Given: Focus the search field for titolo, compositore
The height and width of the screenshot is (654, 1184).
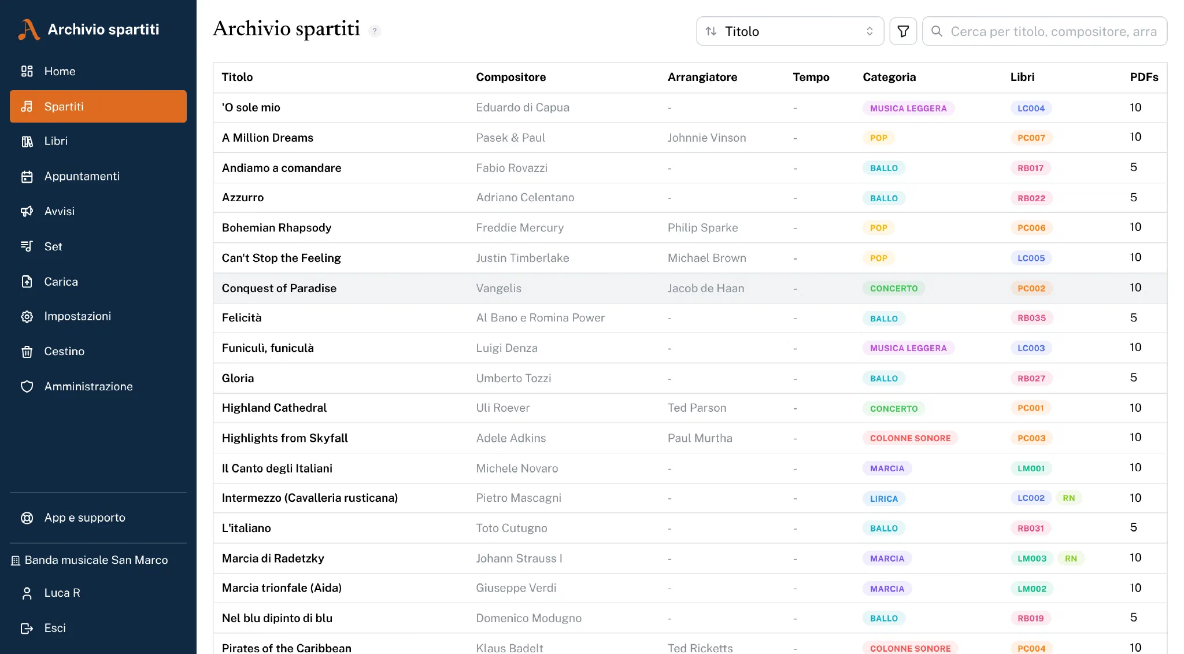Looking at the screenshot, I should click(x=1044, y=31).
